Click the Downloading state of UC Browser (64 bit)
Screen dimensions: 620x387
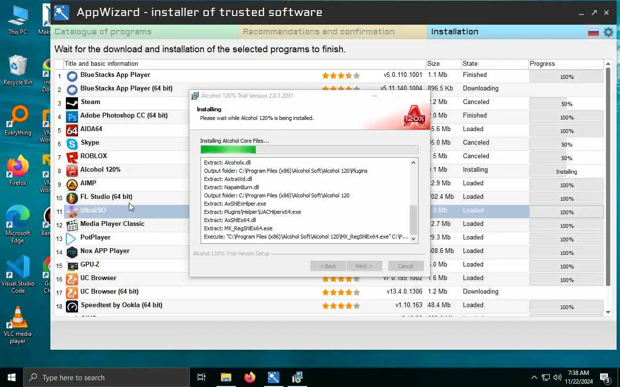[480, 292]
